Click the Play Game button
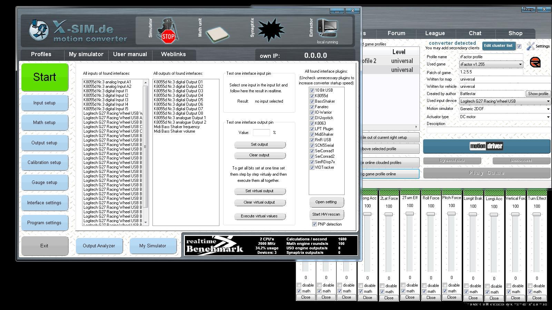The width and height of the screenshot is (552, 310). 487,173
